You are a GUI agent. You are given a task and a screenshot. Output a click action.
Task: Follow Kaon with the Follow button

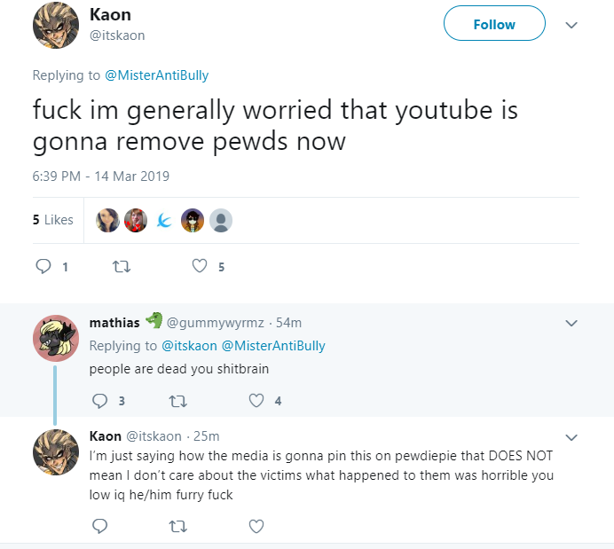point(494,23)
